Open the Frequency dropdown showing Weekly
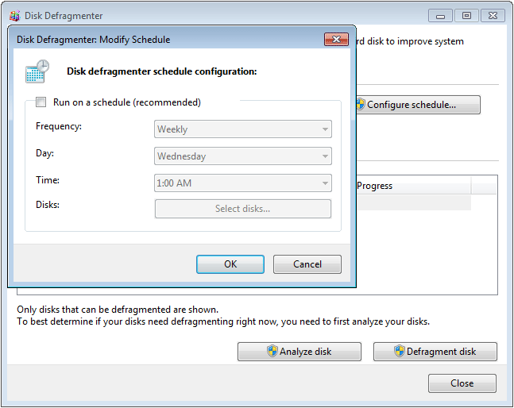The height and width of the screenshot is (408, 514). pyautogui.click(x=243, y=129)
